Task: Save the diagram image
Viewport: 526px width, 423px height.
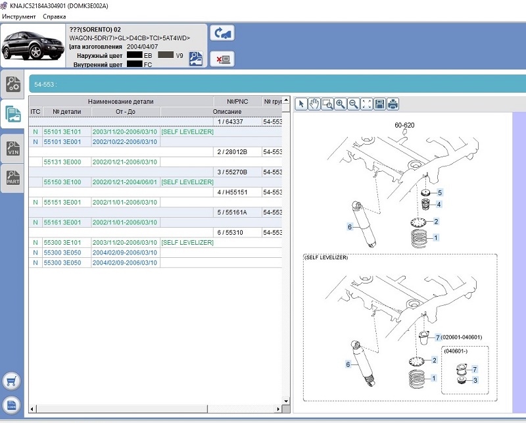Action: pos(380,104)
